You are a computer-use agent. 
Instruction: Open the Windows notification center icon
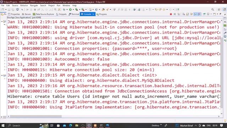tap(221, 126)
